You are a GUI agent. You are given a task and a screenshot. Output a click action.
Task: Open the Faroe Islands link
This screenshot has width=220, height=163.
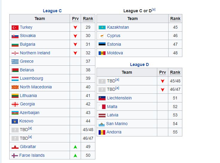32,155
